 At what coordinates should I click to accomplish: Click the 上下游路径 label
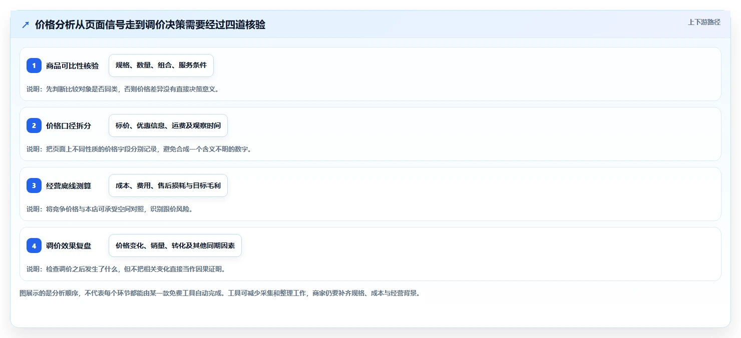704,22
